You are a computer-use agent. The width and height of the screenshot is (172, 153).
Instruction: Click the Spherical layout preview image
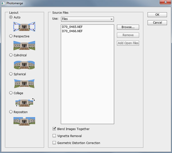(x=24, y=83)
